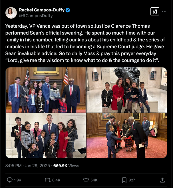This screenshot has height=188, width=173.
Task: Bookmark the post with the bookmark icon
Action: click(124, 180)
